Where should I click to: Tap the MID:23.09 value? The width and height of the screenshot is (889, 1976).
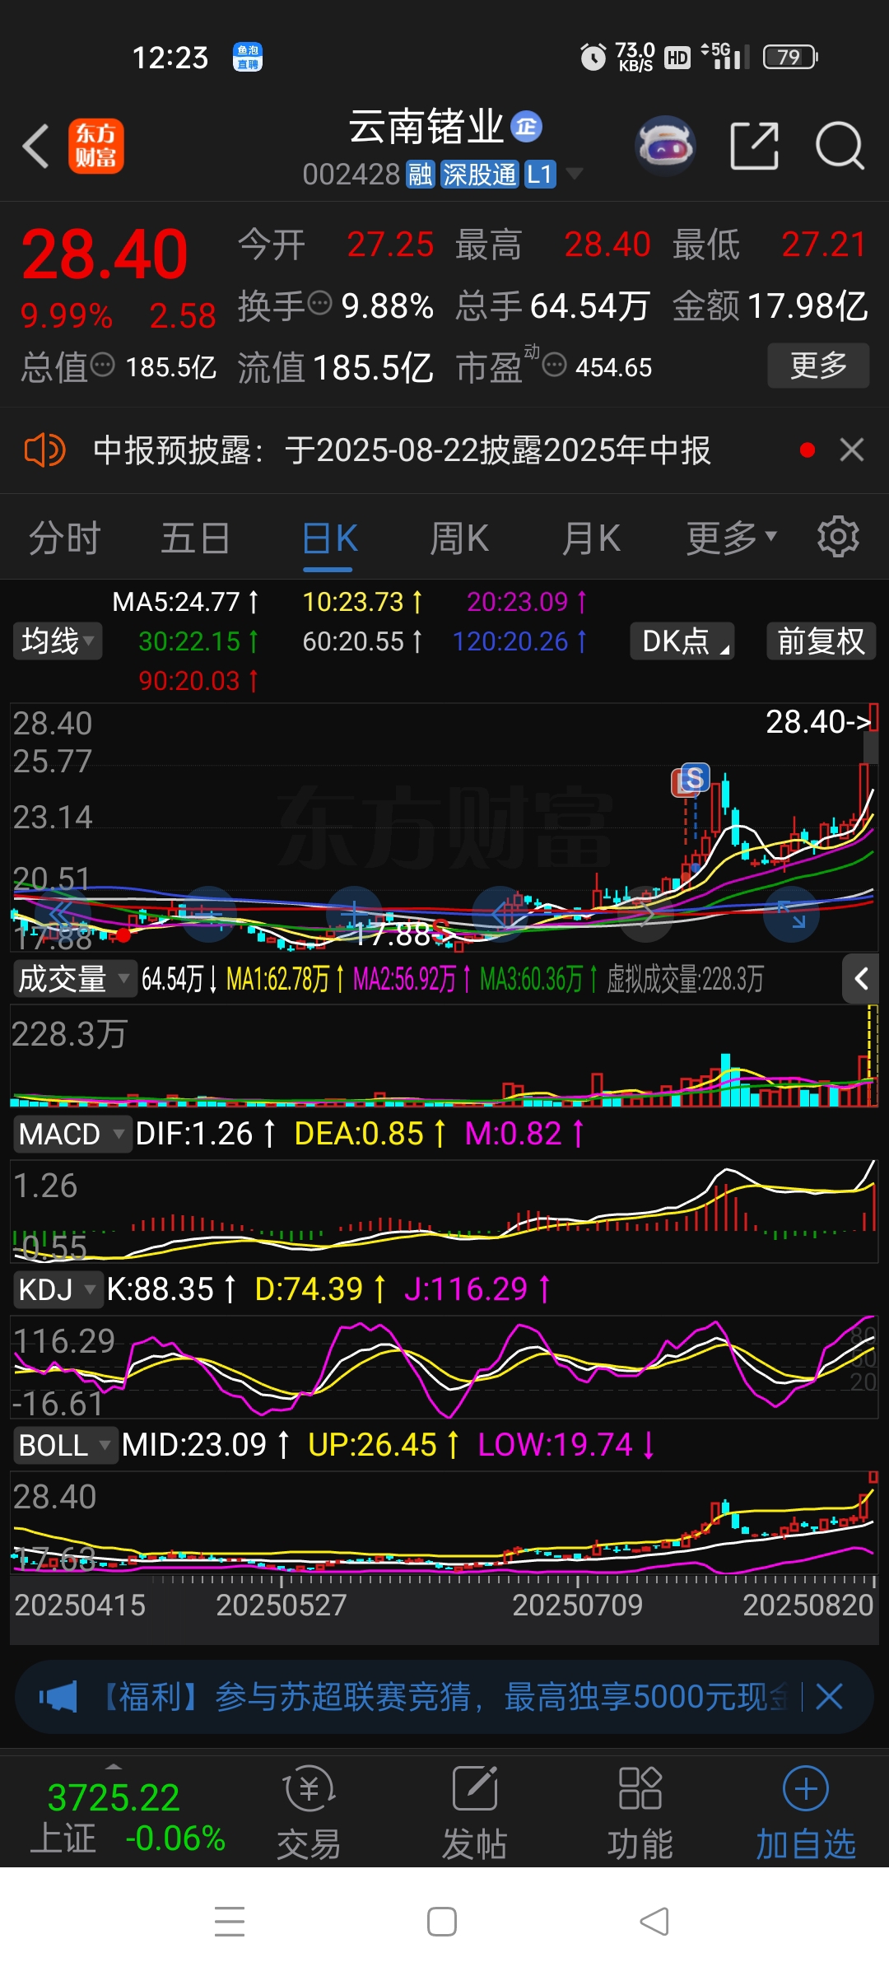(205, 1445)
